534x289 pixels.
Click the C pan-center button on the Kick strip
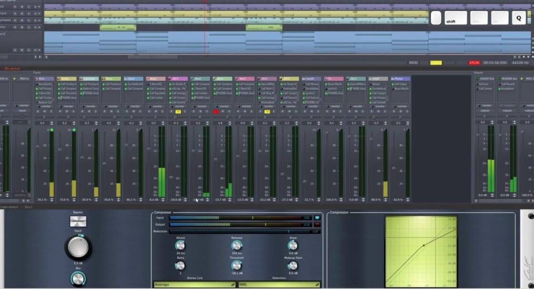(44, 116)
